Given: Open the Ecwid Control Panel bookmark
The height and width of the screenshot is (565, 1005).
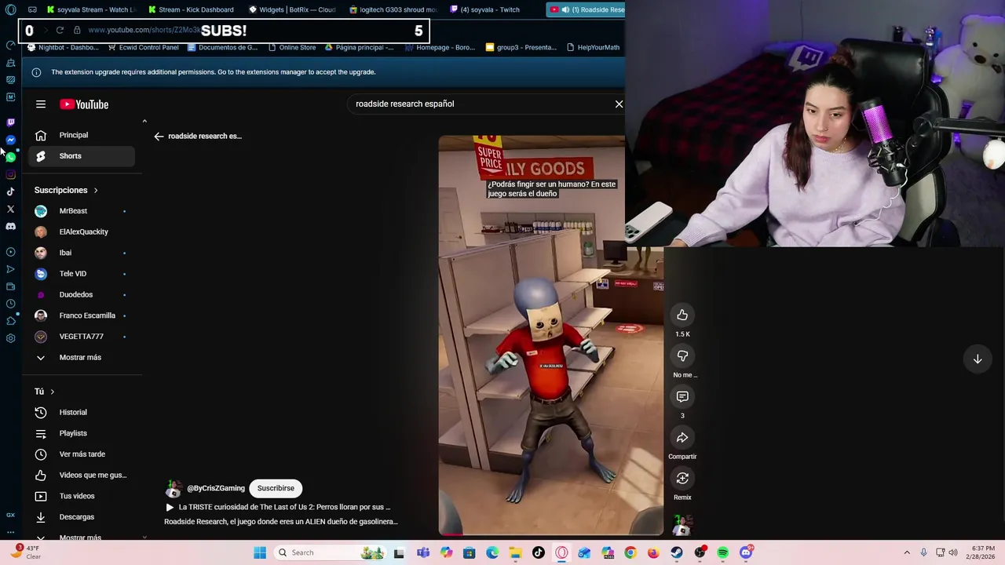Looking at the screenshot, I should pos(143,47).
